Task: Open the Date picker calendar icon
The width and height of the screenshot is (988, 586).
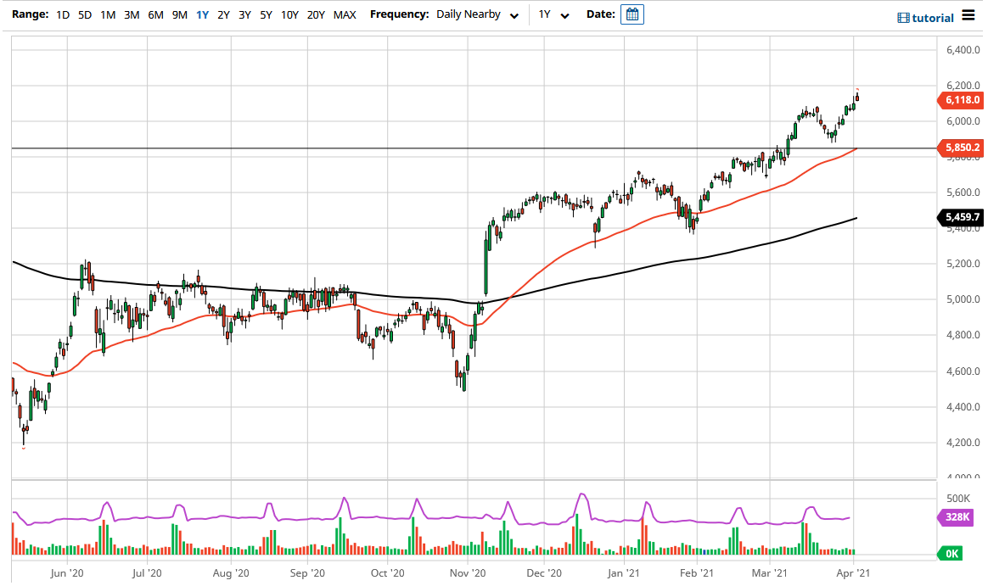Action: (x=632, y=14)
